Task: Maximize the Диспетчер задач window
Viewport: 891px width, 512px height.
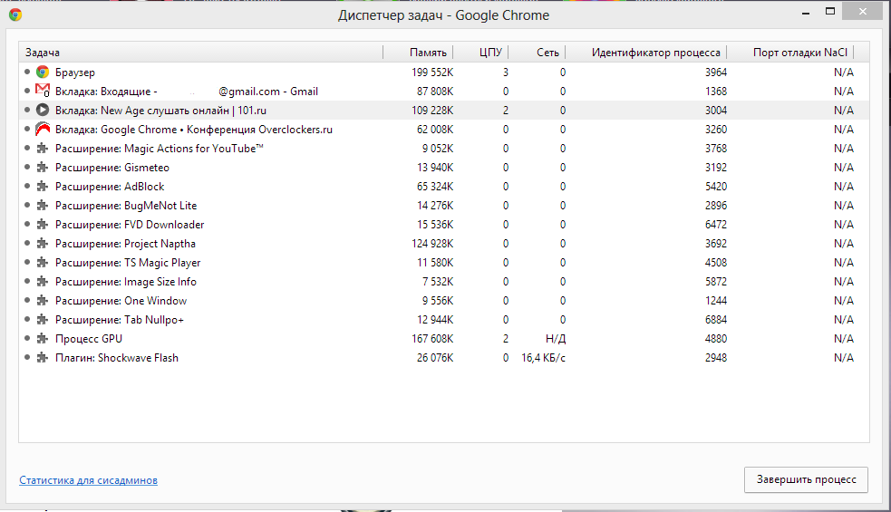Action: tap(830, 12)
